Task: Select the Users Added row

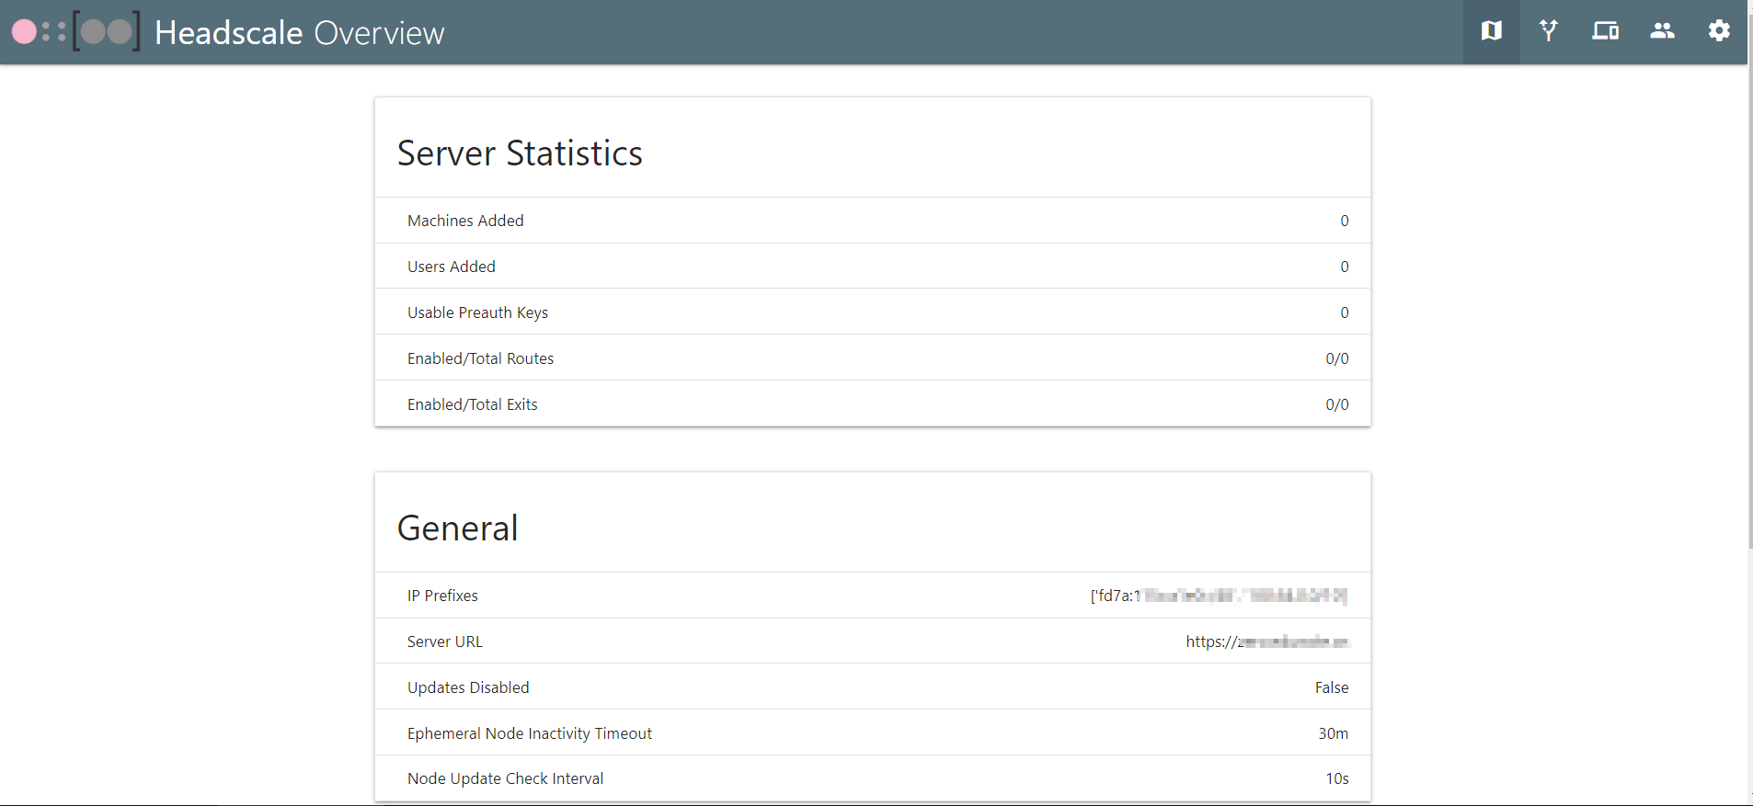Action: (x=872, y=267)
